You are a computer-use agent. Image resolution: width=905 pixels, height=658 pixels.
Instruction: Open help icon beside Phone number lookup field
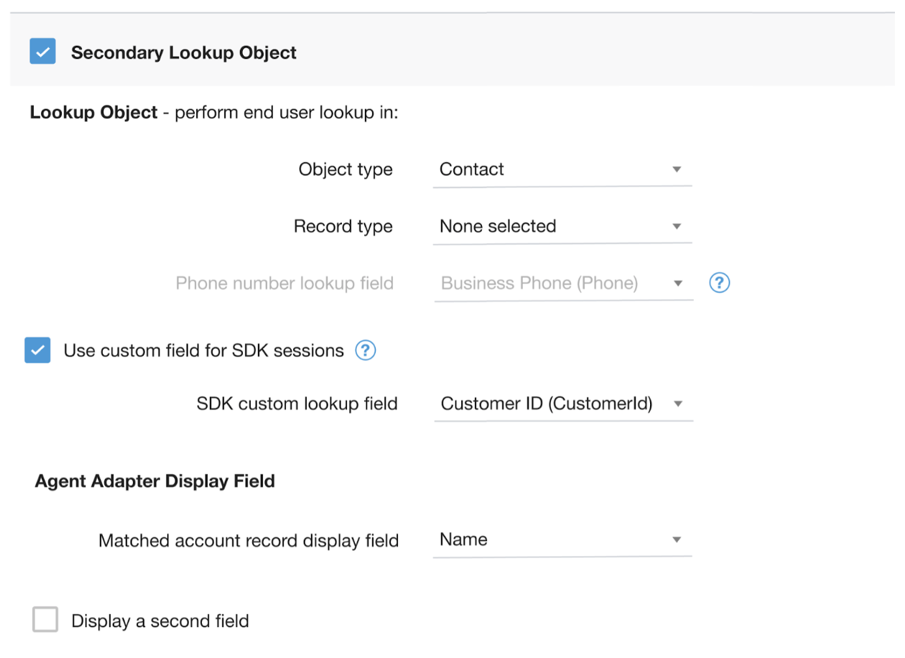pos(719,283)
